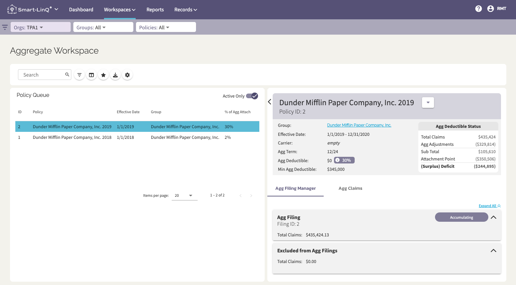The image size is (516, 285).
Task: Click the search magnifier icon
Action: 67,75
